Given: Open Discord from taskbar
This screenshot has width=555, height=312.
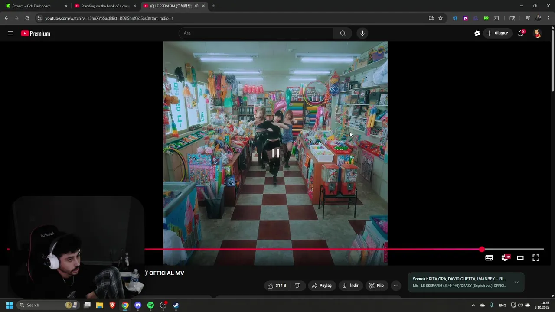Looking at the screenshot, I should [x=138, y=305].
